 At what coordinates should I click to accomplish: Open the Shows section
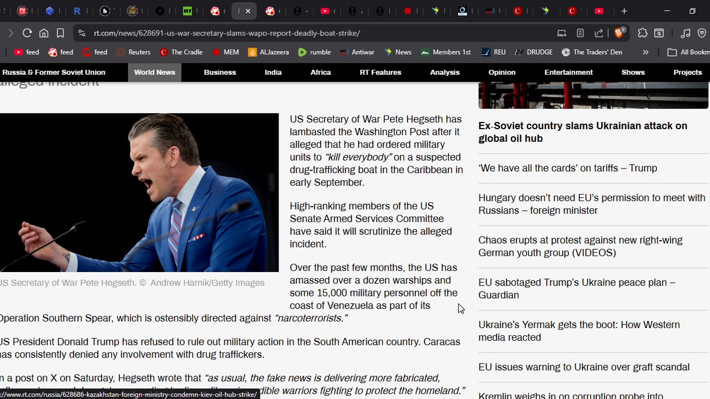[x=633, y=73]
